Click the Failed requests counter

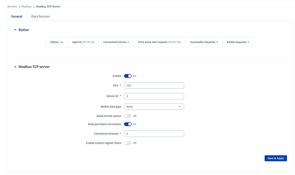tap(237, 42)
